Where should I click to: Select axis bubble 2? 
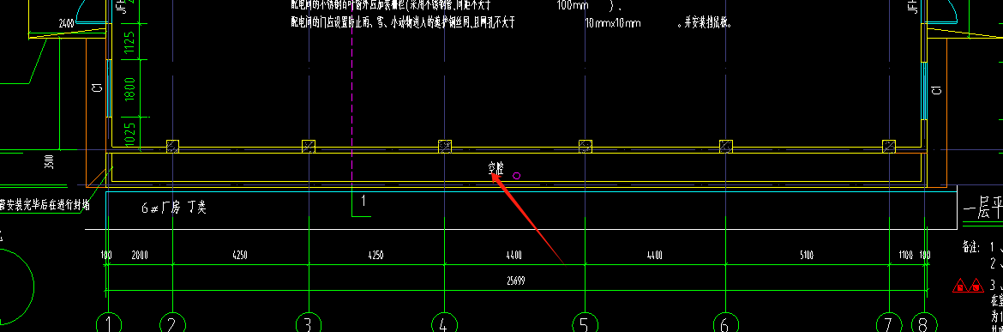point(171,323)
